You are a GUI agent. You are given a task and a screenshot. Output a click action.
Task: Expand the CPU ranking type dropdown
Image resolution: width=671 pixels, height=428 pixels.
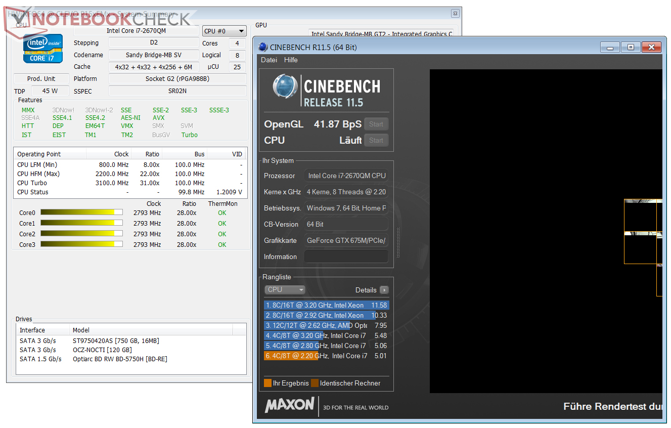click(285, 289)
